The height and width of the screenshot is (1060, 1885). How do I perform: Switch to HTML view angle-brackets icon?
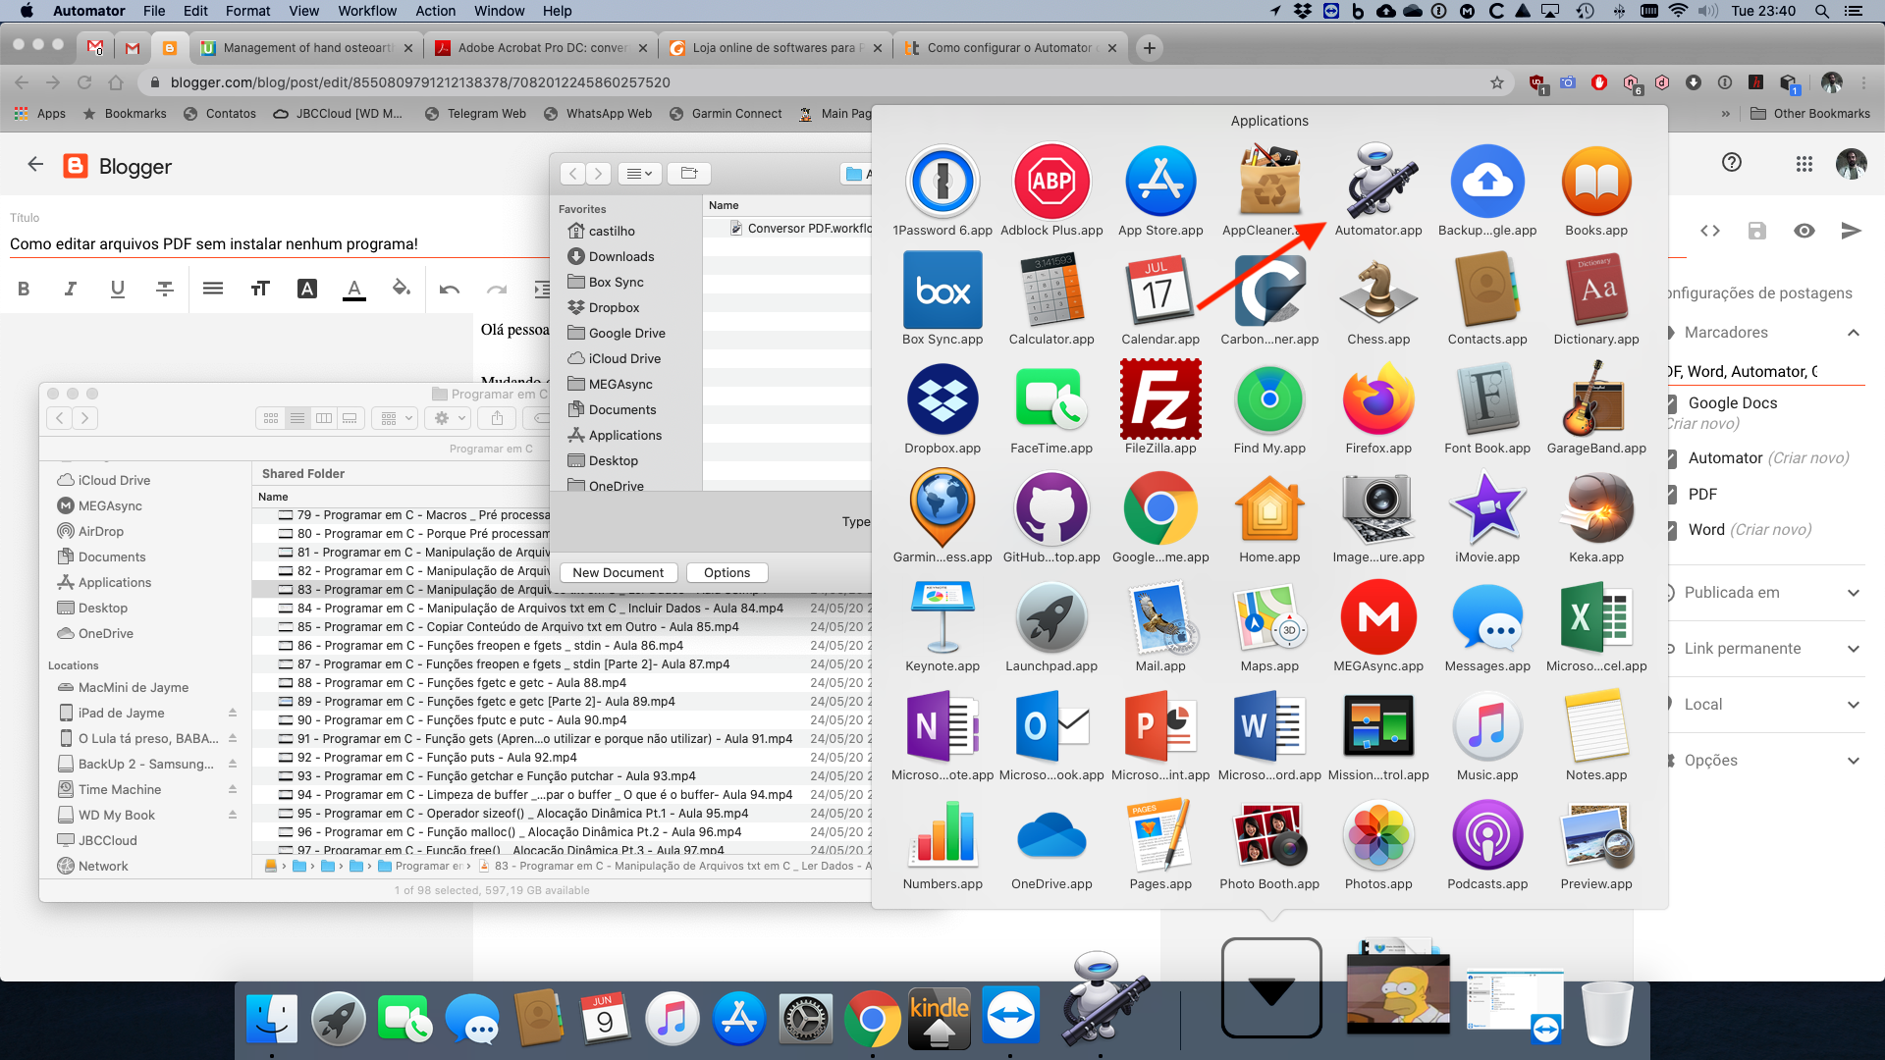pos(1710,231)
